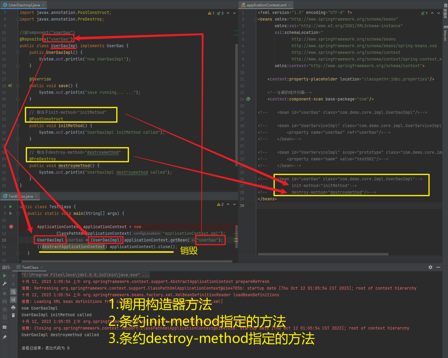Image resolution: width=448 pixels, height=358 pixels.
Task: Jump down the stack trace arrow
Action: click(13, 284)
